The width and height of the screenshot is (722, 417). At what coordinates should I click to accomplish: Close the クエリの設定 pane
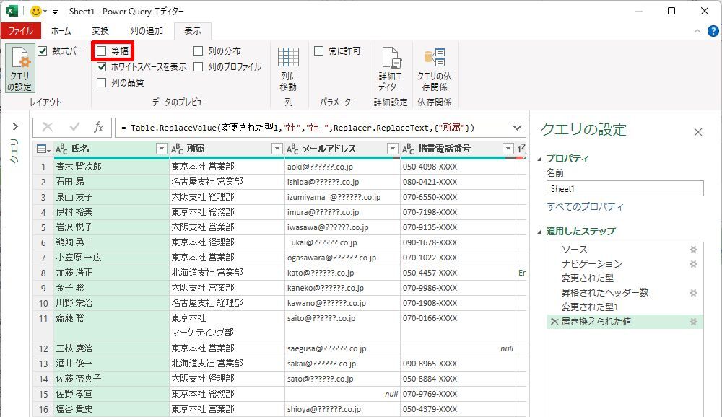pyautogui.click(x=697, y=132)
